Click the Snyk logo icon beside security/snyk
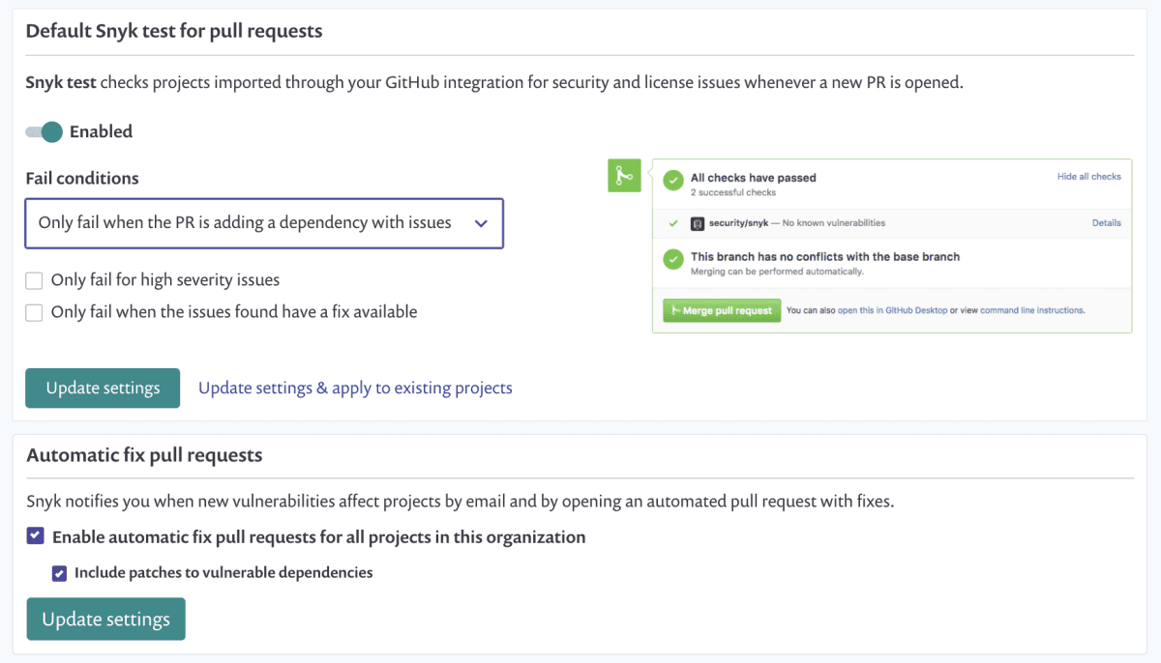Image resolution: width=1161 pixels, height=663 pixels. point(697,223)
